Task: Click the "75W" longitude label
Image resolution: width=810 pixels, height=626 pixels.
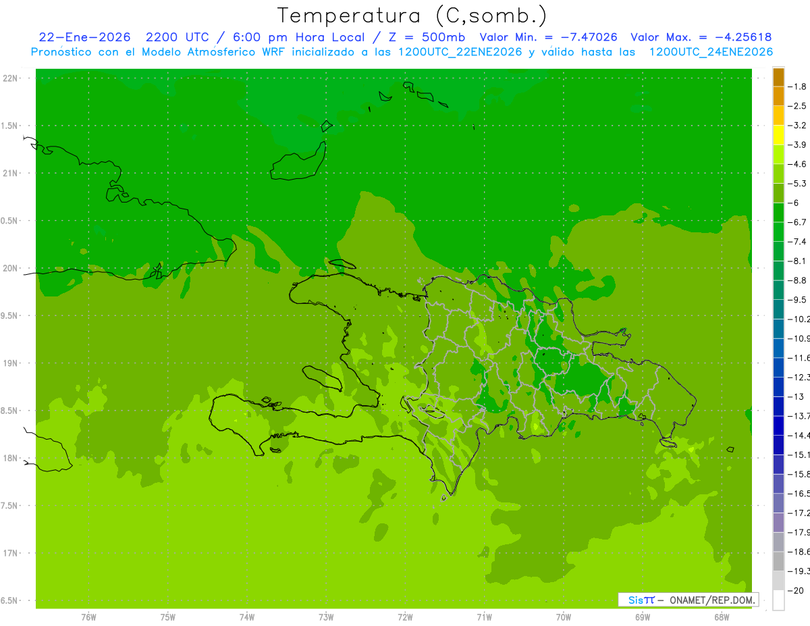Action: [x=168, y=617]
